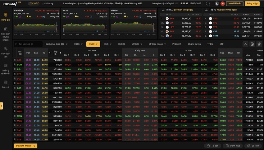Viewport: 264px width, 150px height.
Task: Open the table settings sliders icon
Action: pyautogui.click(x=259, y=44)
